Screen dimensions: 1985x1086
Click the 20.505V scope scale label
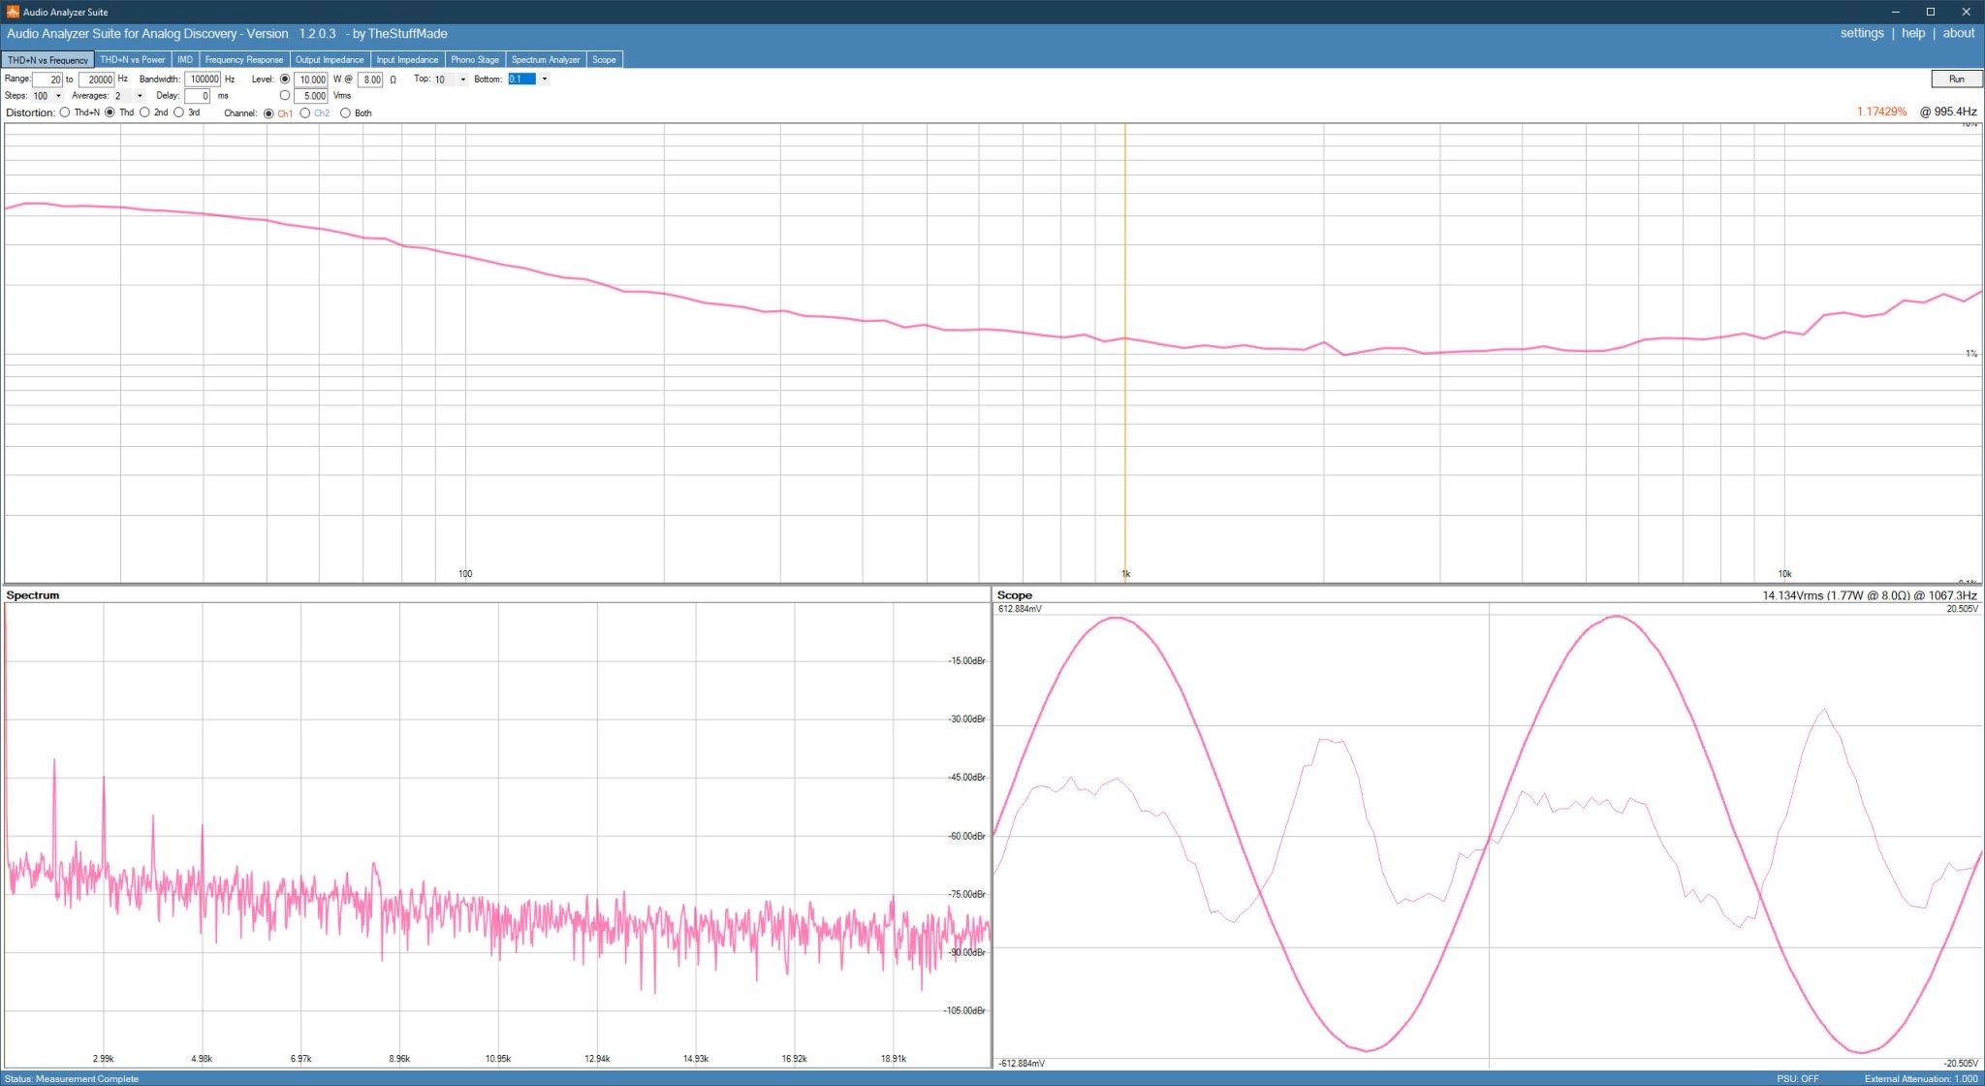[1962, 609]
